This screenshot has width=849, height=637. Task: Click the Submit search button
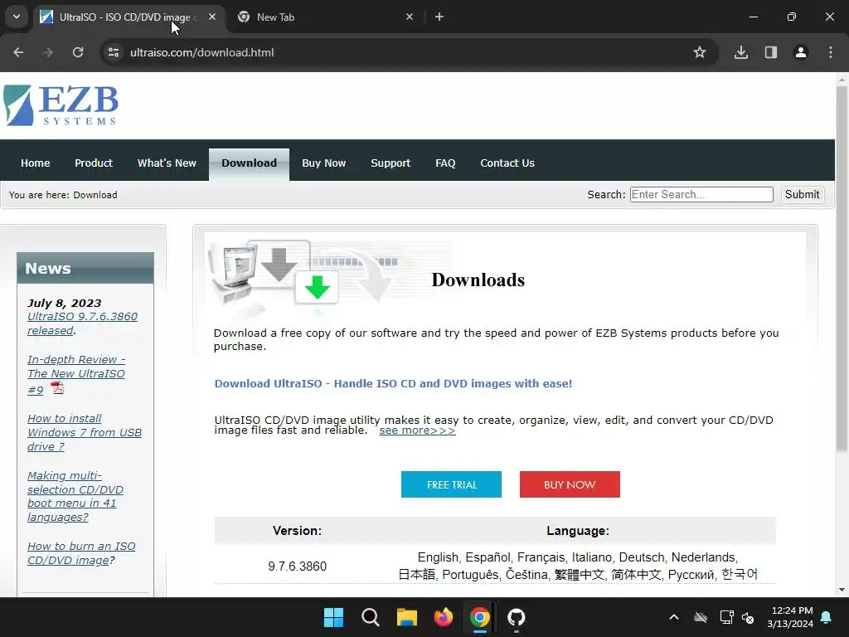(802, 194)
